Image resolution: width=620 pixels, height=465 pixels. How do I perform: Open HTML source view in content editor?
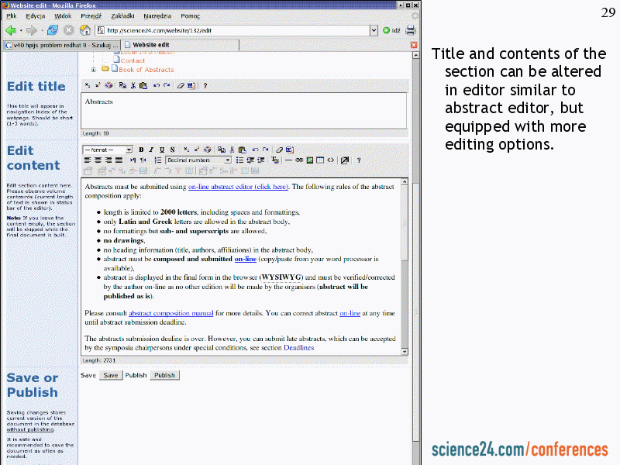[x=331, y=160]
